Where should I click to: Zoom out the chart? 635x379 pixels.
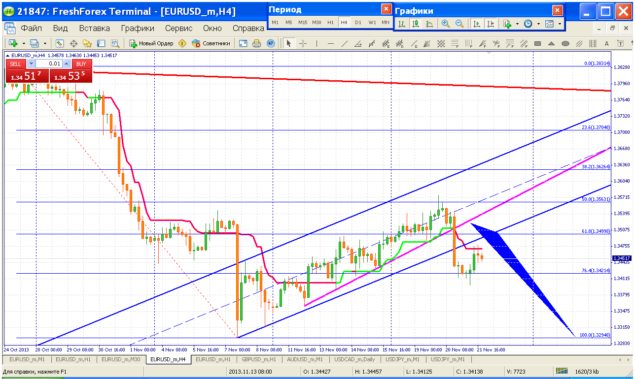point(459,23)
